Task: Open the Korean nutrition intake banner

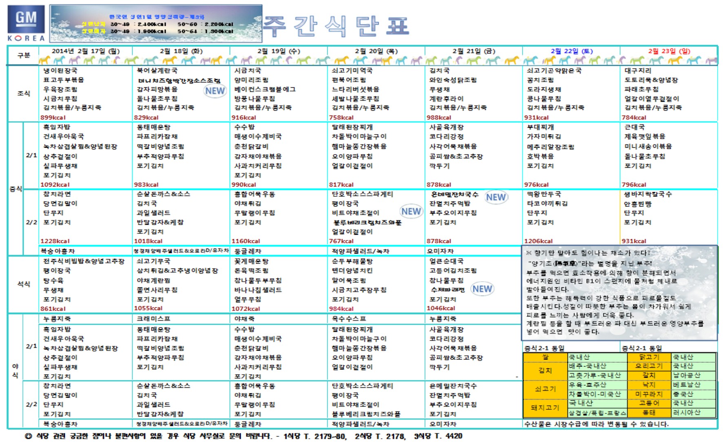Action: [x=155, y=23]
